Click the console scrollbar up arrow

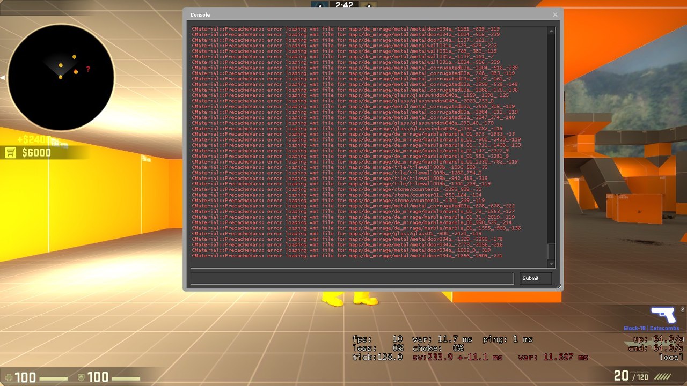[551, 32]
